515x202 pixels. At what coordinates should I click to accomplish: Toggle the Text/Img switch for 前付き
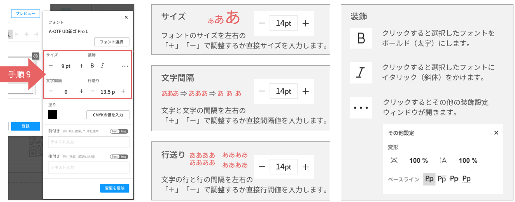(119, 131)
